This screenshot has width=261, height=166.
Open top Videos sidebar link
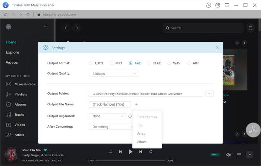coord(12,62)
